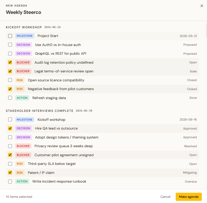Click the Make agenda button
The height and width of the screenshot is (203, 207).
point(188,197)
